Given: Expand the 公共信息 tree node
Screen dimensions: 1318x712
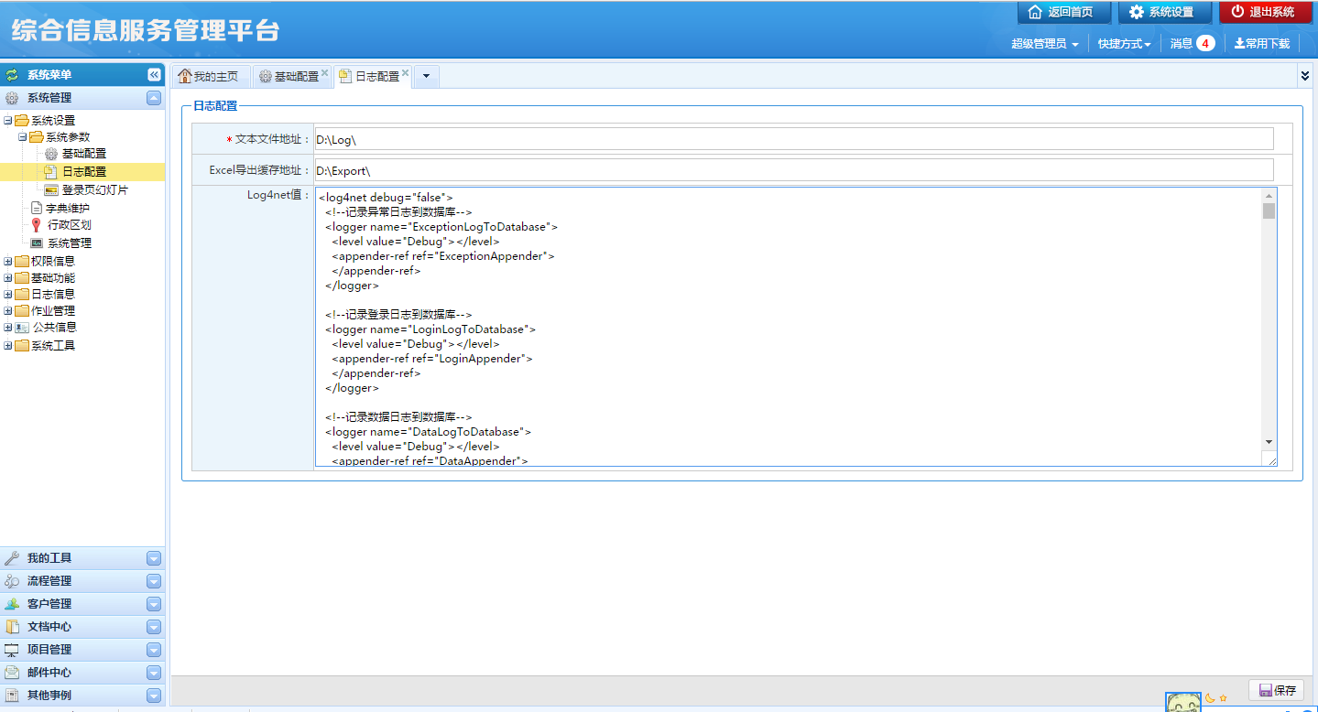Looking at the screenshot, I should 8,328.
